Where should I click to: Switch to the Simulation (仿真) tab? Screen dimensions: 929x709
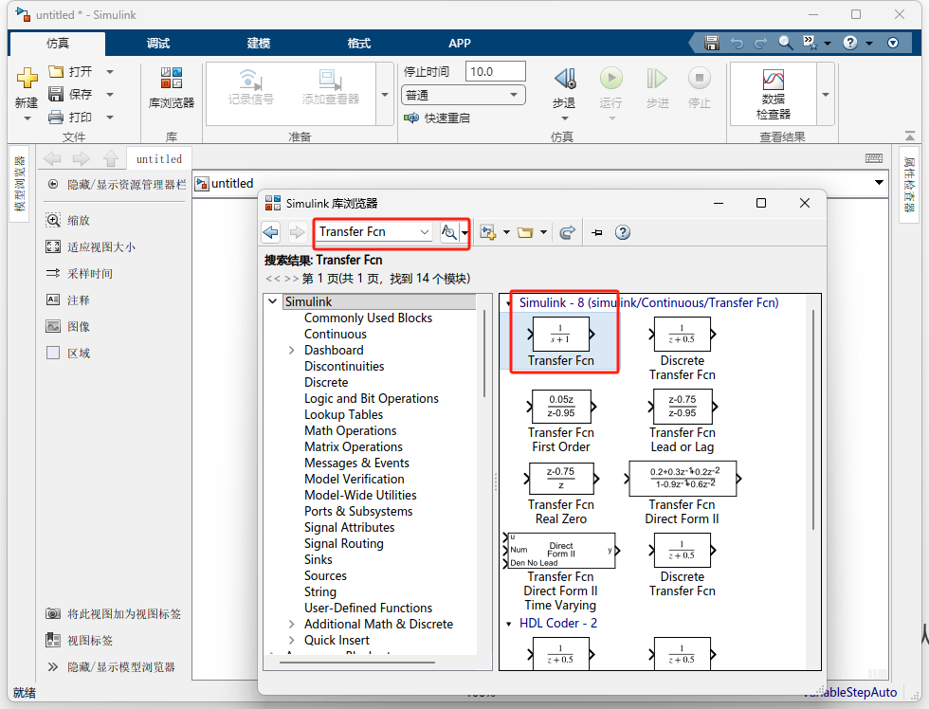pyautogui.click(x=58, y=44)
